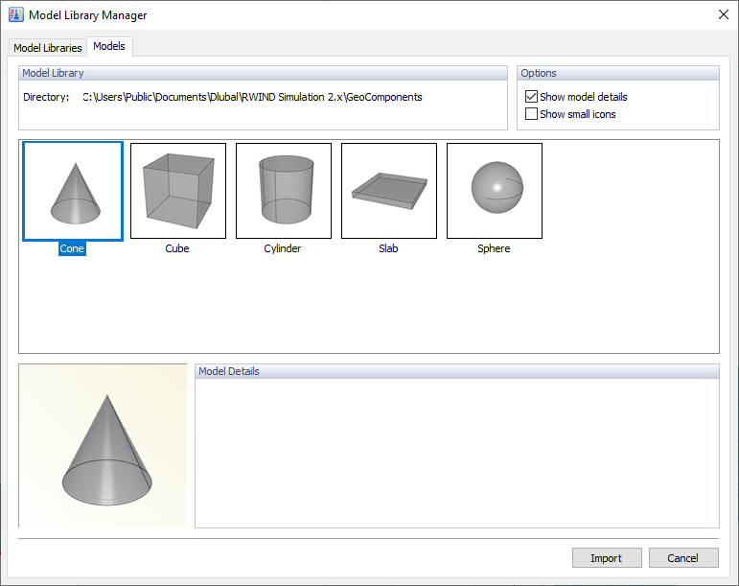The height and width of the screenshot is (586, 739).
Task: Click the large cone preview image
Action: tap(103, 446)
